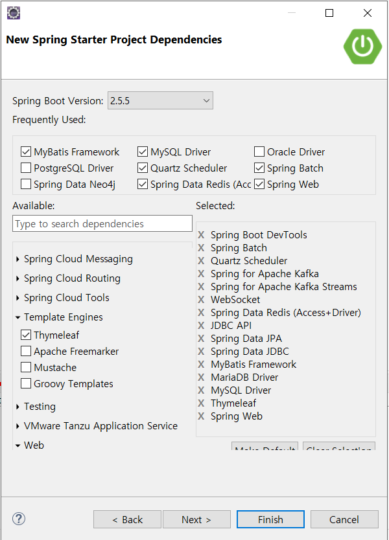Click the Finish button
This screenshot has width=389, height=540.
coord(270,519)
